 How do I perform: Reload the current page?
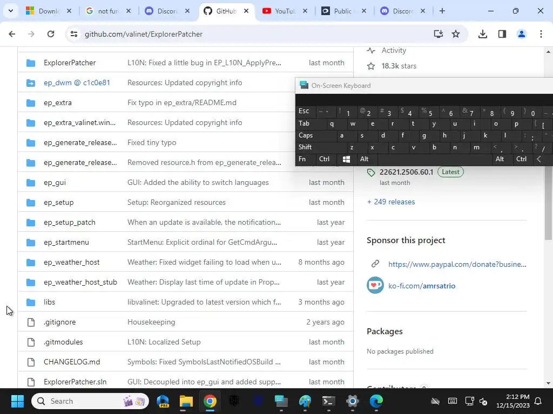click(51, 34)
